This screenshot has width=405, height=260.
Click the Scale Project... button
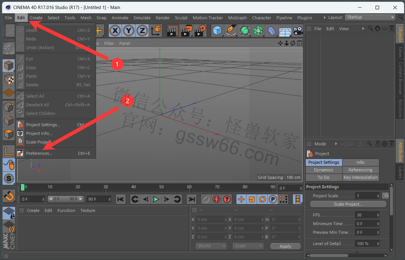(x=348, y=204)
